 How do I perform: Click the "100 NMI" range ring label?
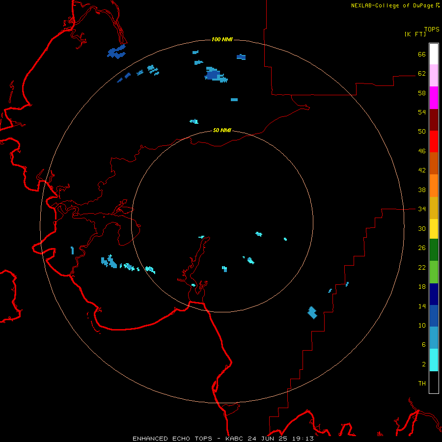(222, 39)
